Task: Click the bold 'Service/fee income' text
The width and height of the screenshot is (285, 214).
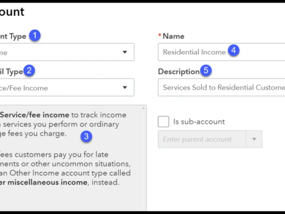Action: click(35, 115)
